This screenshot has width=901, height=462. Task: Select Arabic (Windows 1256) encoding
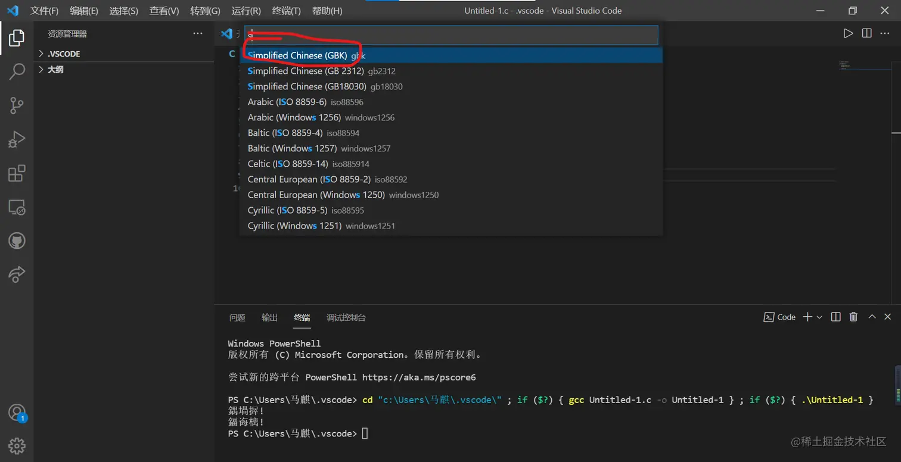coord(451,117)
